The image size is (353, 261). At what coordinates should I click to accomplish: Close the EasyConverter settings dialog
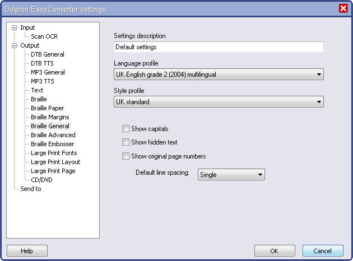[343, 9]
